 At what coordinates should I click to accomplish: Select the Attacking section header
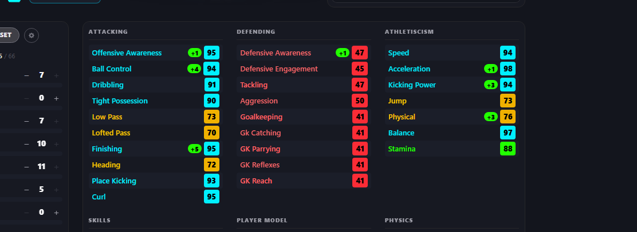[x=108, y=31]
